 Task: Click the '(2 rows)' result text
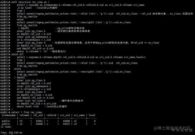[6, 127]
